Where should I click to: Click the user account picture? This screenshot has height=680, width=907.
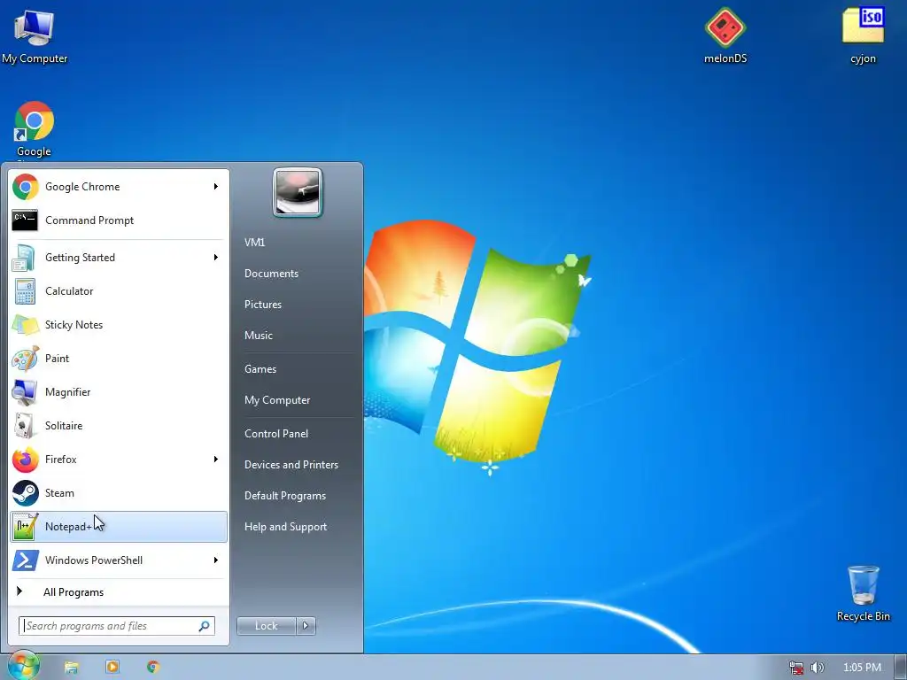point(298,192)
